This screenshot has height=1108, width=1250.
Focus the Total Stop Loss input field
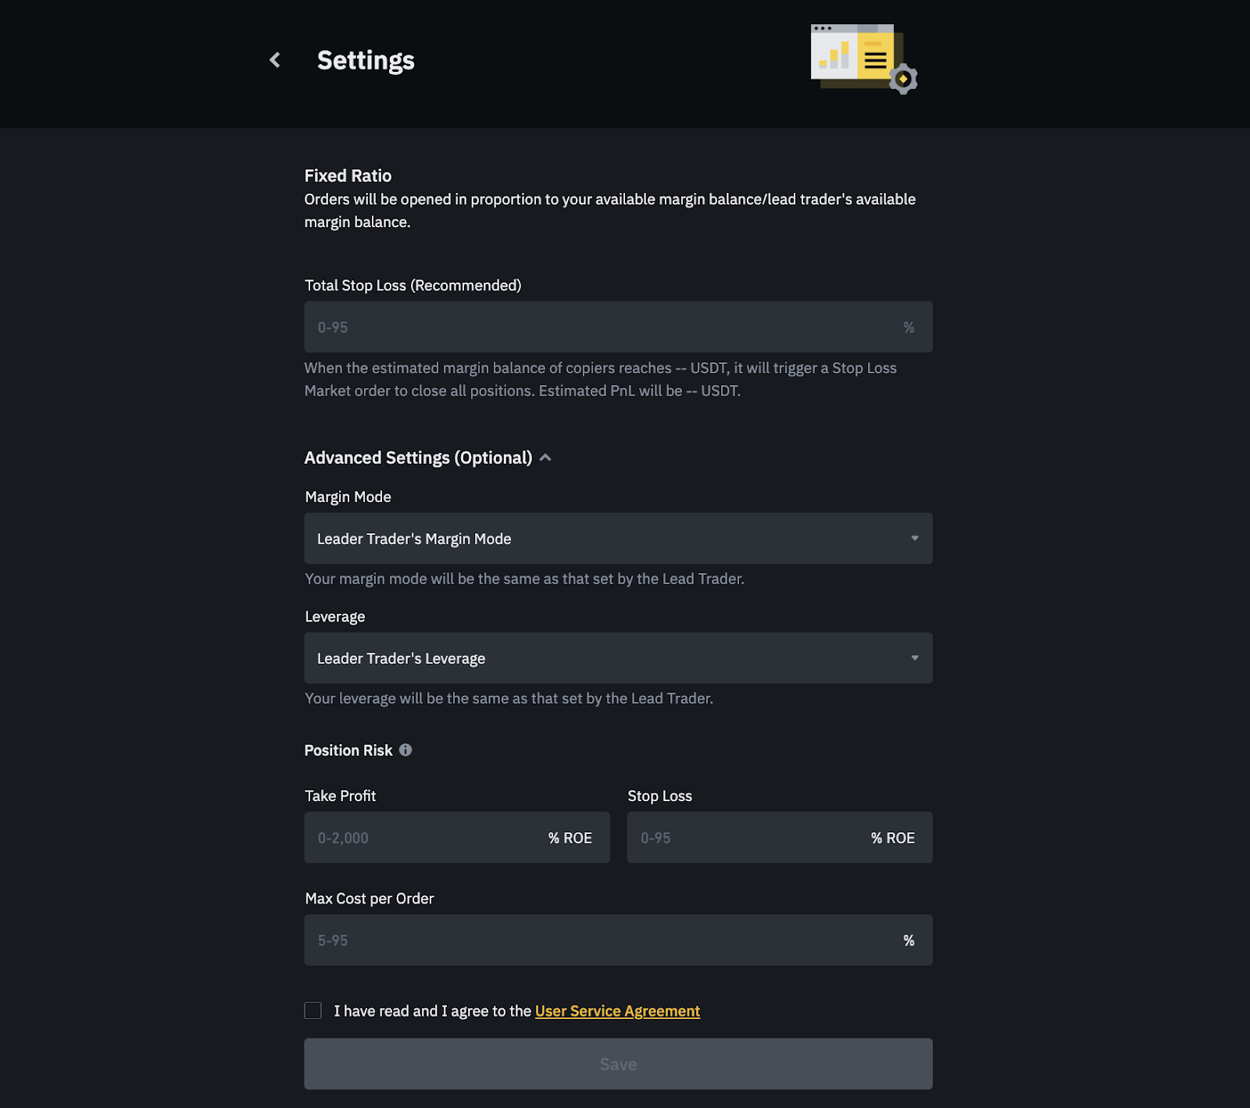618,326
